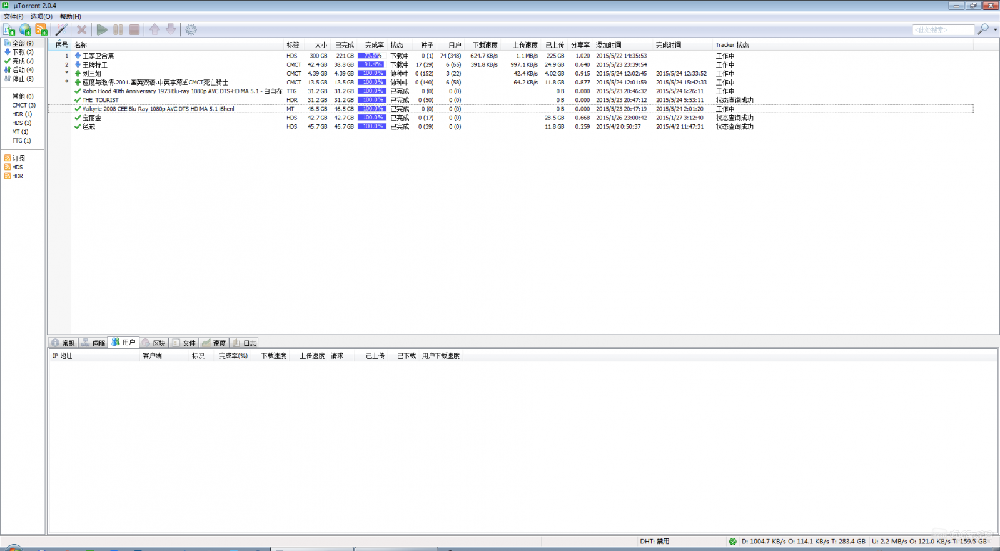The image size is (1000, 551).
Task: Select 活动 (4) category in sidebar
Action: (23, 69)
